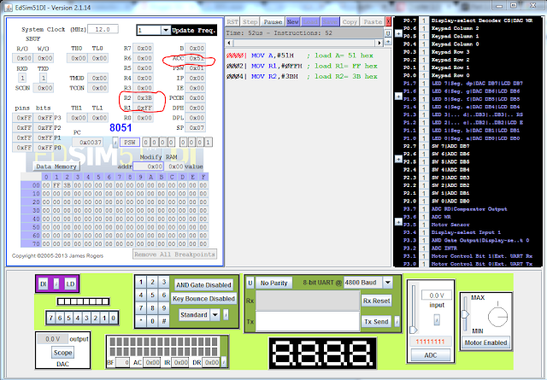Click info icon between DI and LD
The width and height of the screenshot is (547, 380).
coord(56,284)
